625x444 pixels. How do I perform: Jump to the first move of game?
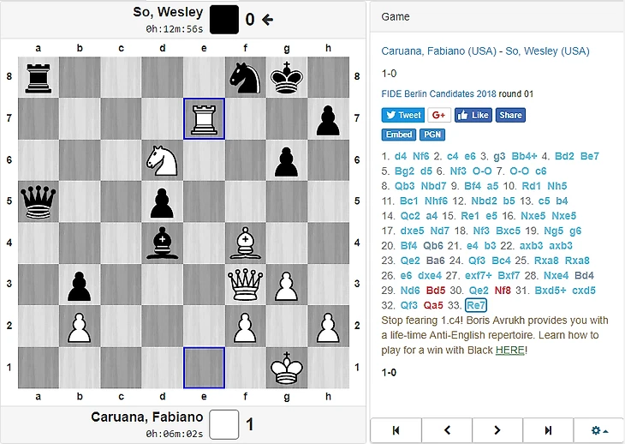(x=396, y=430)
